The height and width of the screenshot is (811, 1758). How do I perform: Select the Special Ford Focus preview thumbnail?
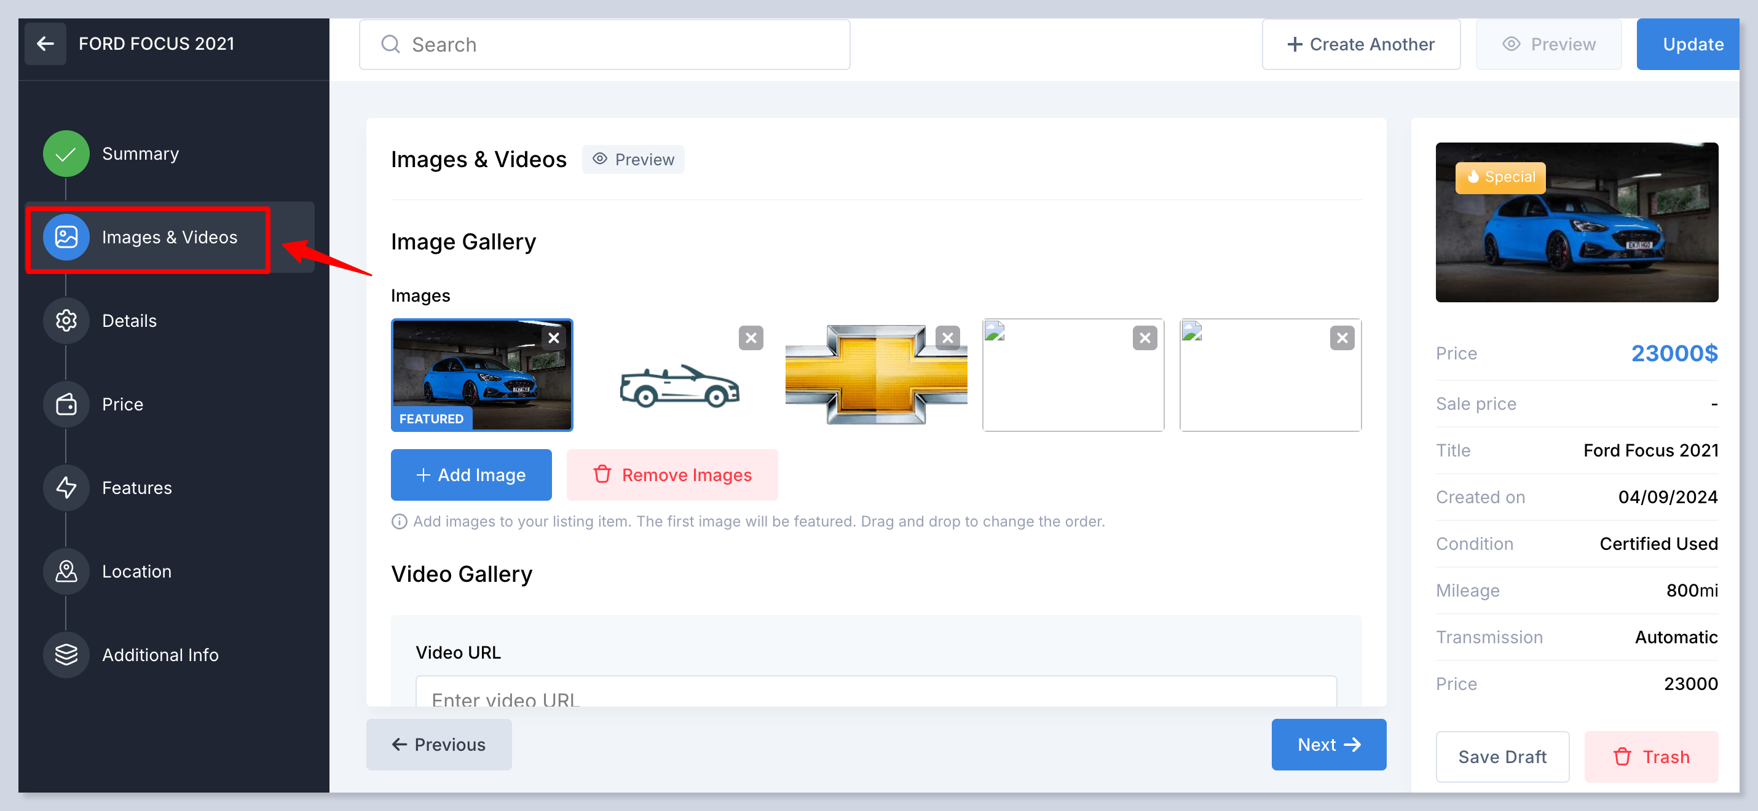click(1577, 222)
